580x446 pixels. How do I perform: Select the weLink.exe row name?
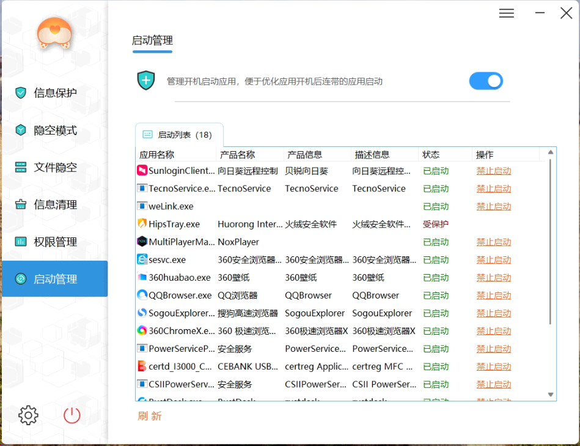coord(171,206)
